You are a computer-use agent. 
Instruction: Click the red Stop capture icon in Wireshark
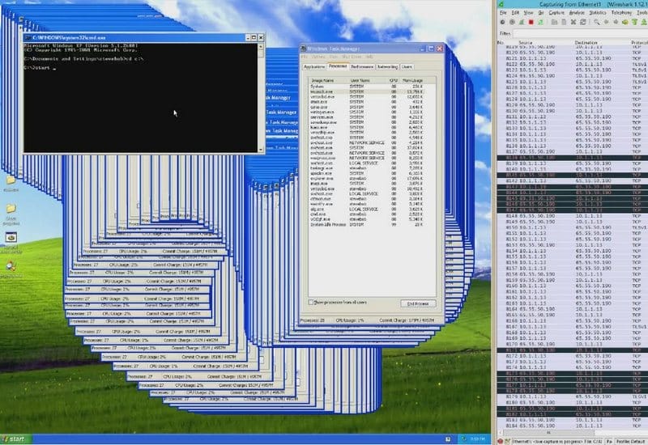(531, 23)
